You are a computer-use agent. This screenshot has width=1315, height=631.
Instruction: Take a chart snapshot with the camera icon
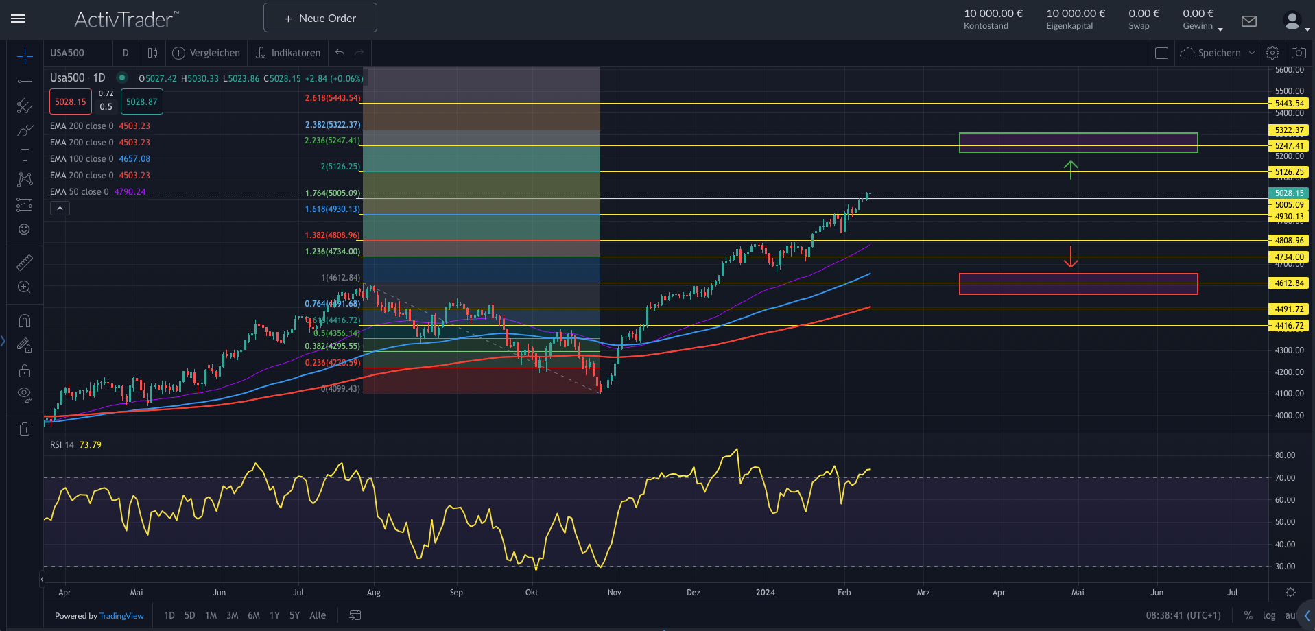point(1298,52)
